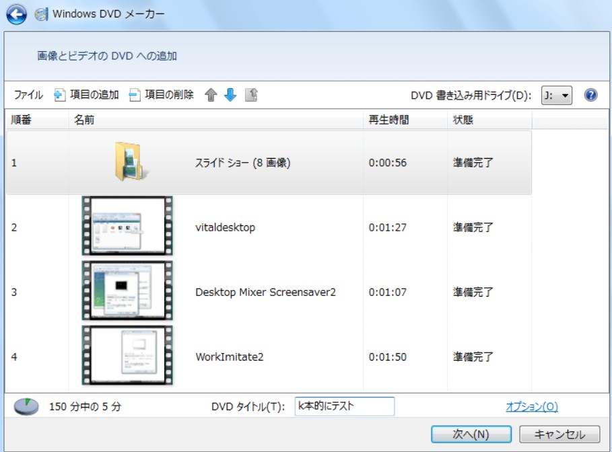The width and height of the screenshot is (612, 452).
Task: Click 準備完了 status in vitaldesktop row
Action: click(473, 227)
